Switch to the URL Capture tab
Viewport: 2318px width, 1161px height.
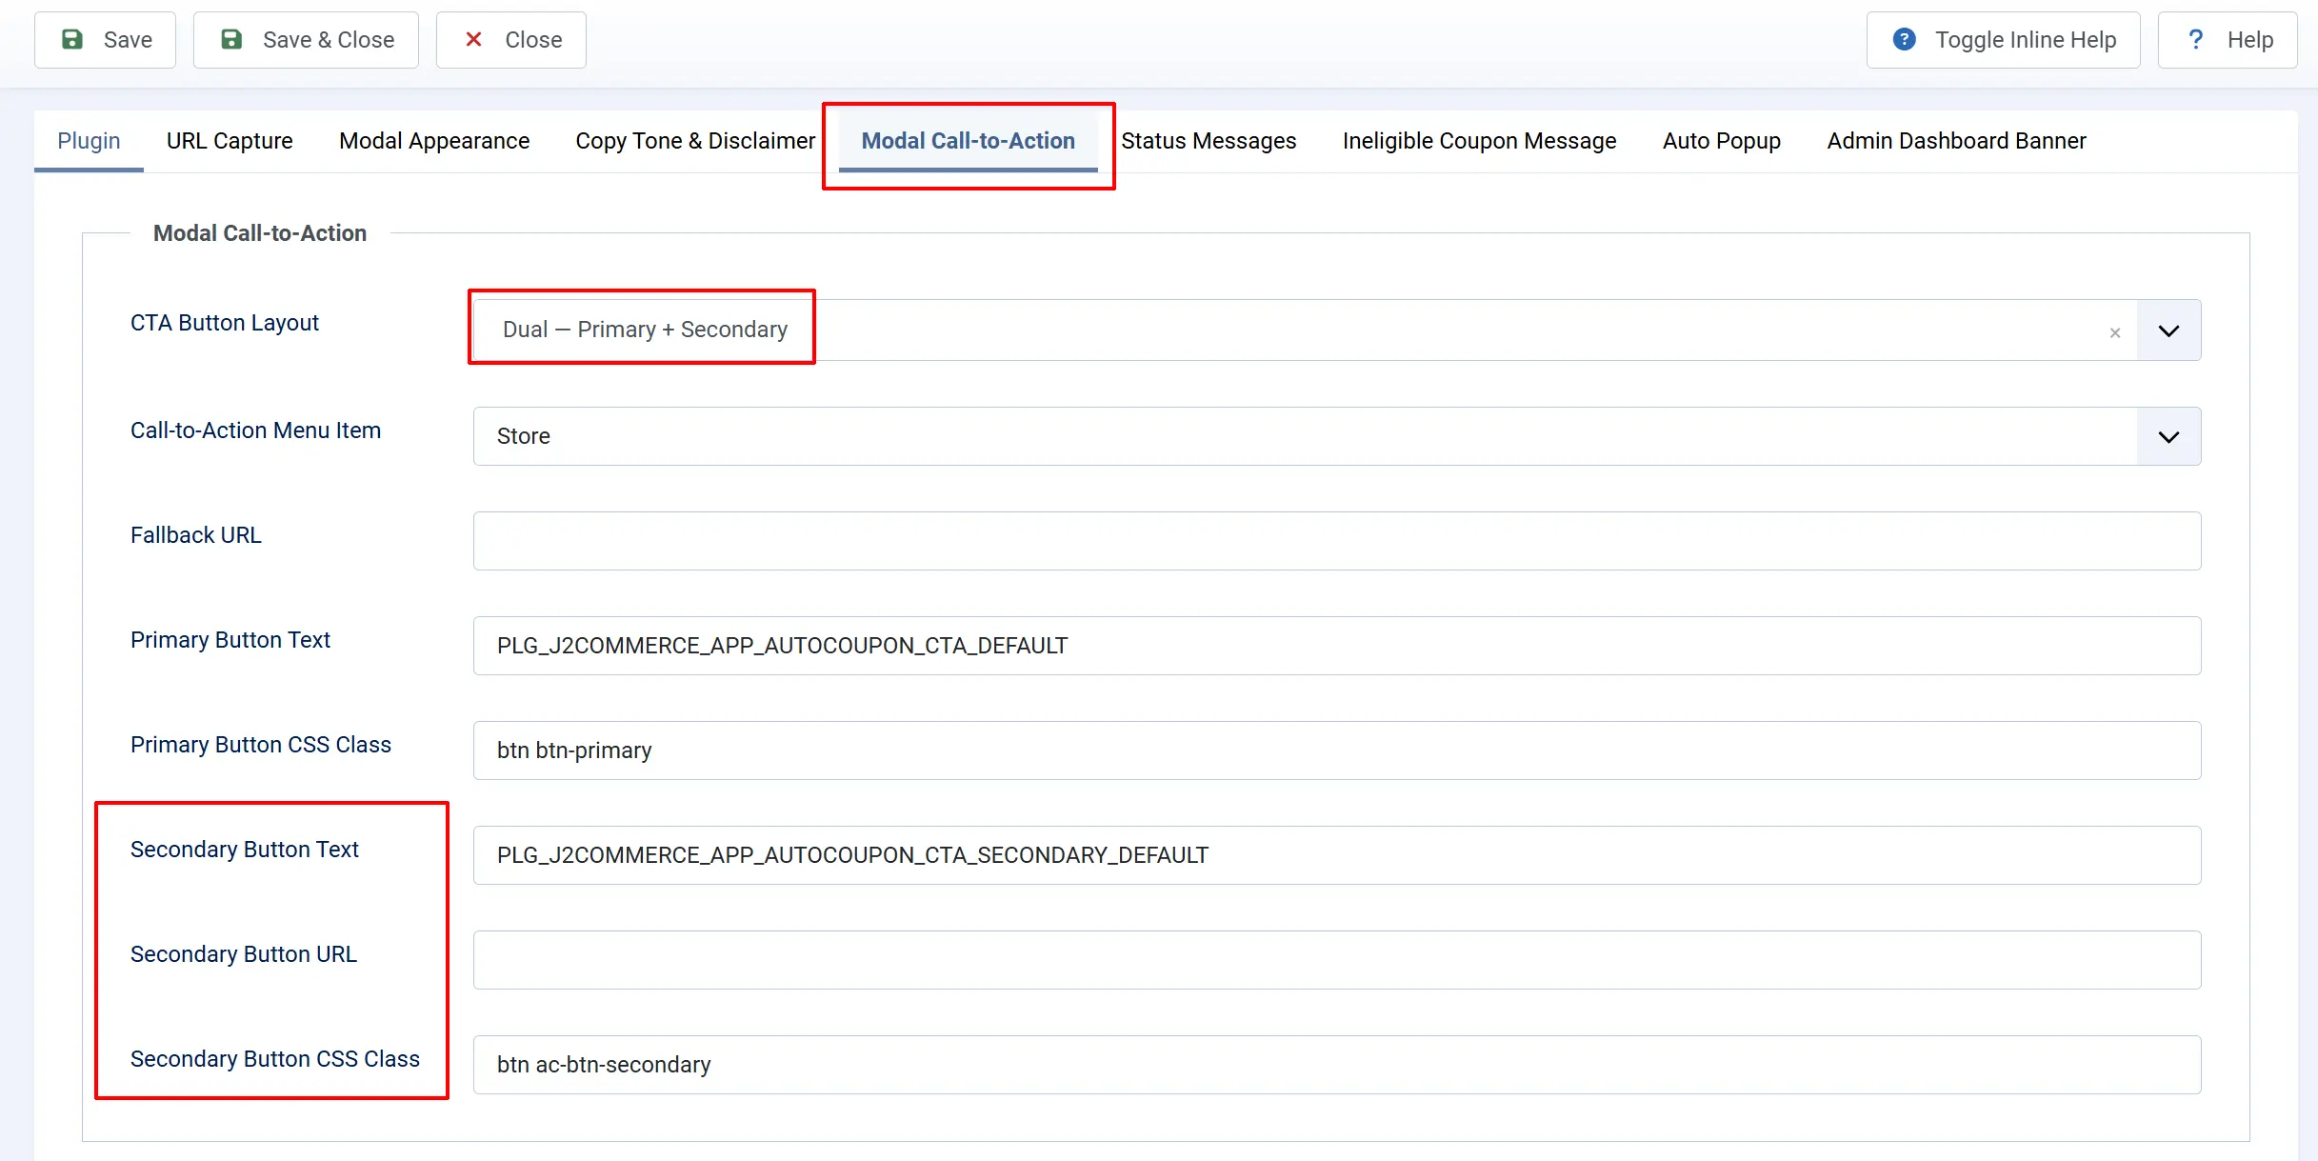click(x=230, y=141)
